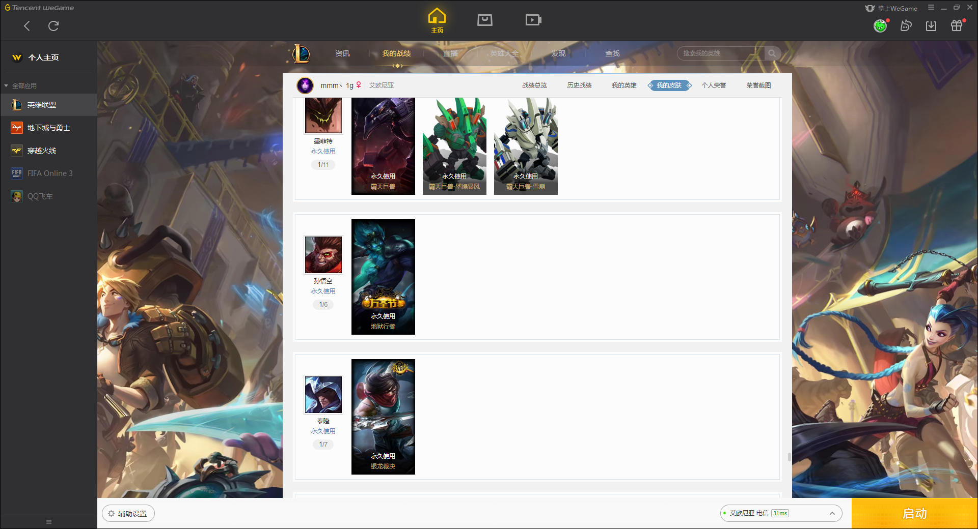The image size is (978, 529).
Task: Click the 地狱行者 skin card
Action: 383,277
